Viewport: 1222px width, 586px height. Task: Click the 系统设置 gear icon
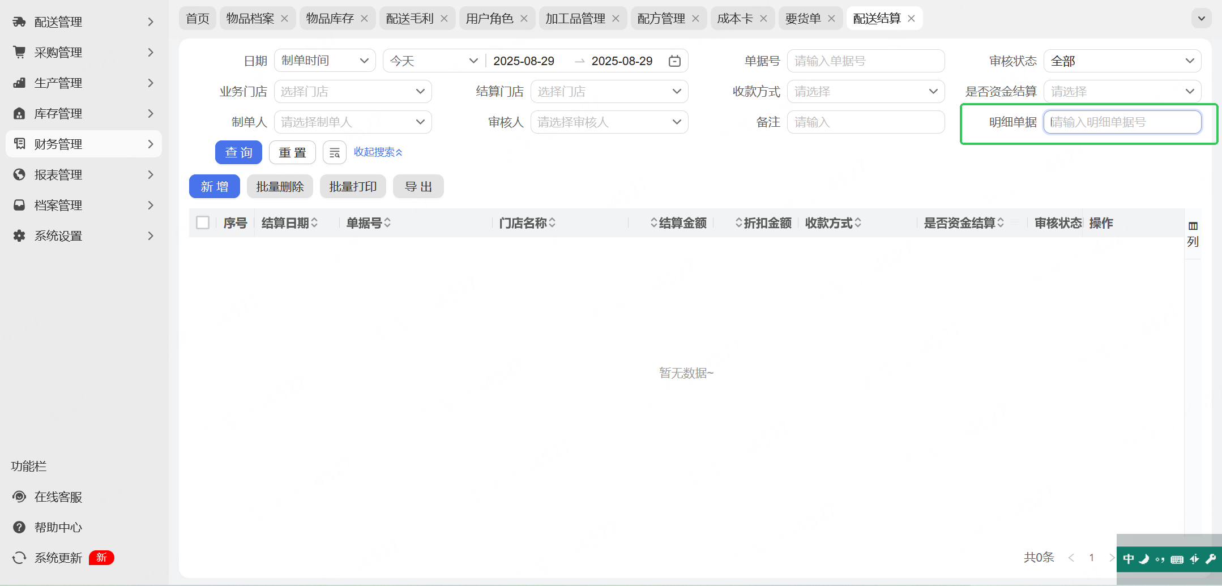coord(19,236)
